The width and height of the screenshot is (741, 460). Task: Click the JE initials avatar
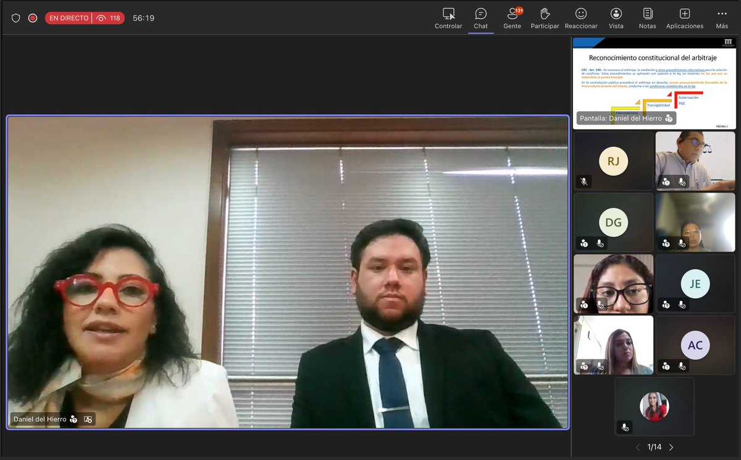tap(695, 284)
